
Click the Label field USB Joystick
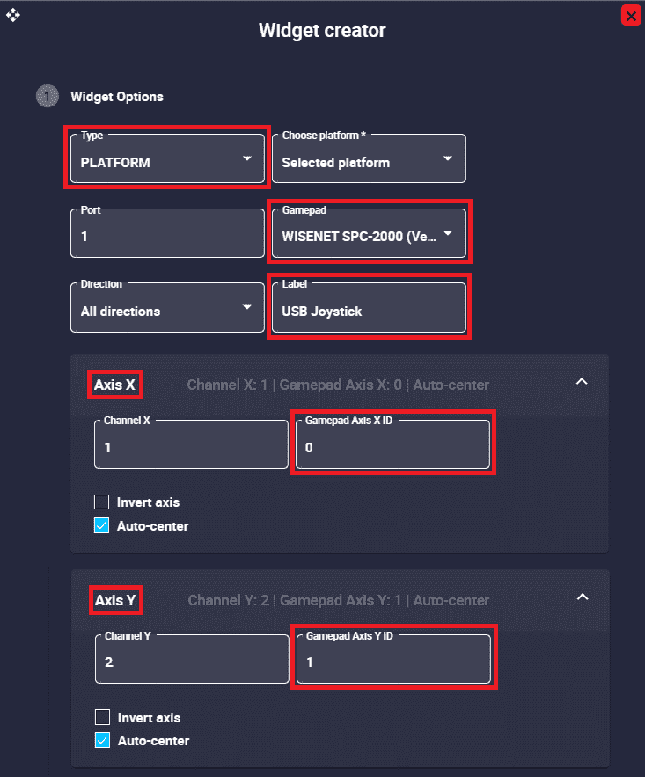point(368,308)
